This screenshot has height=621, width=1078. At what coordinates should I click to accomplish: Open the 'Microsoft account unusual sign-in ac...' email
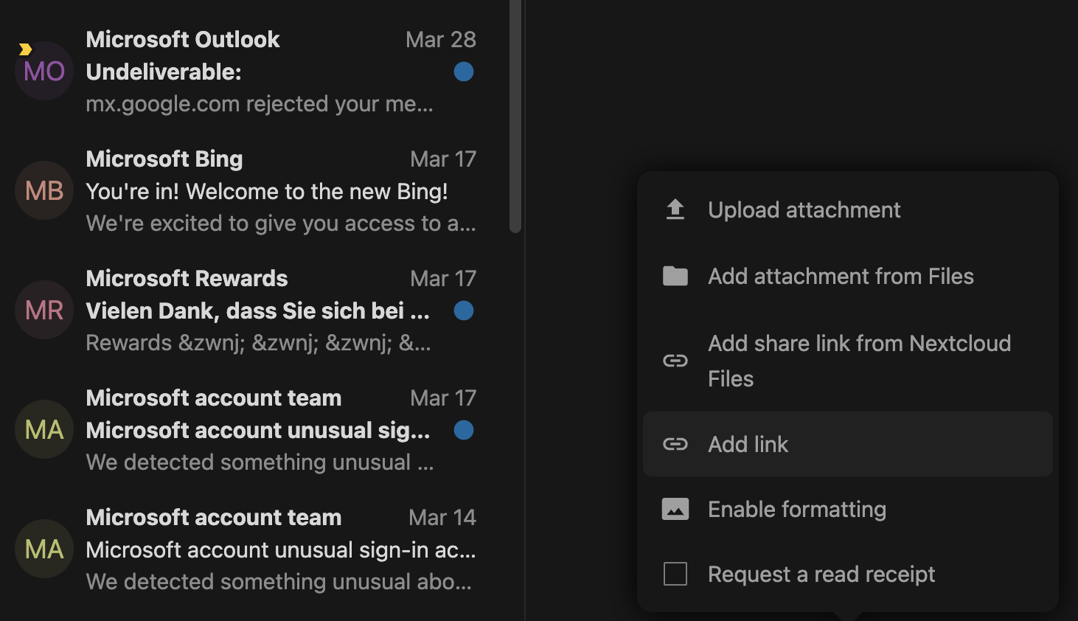(x=281, y=550)
